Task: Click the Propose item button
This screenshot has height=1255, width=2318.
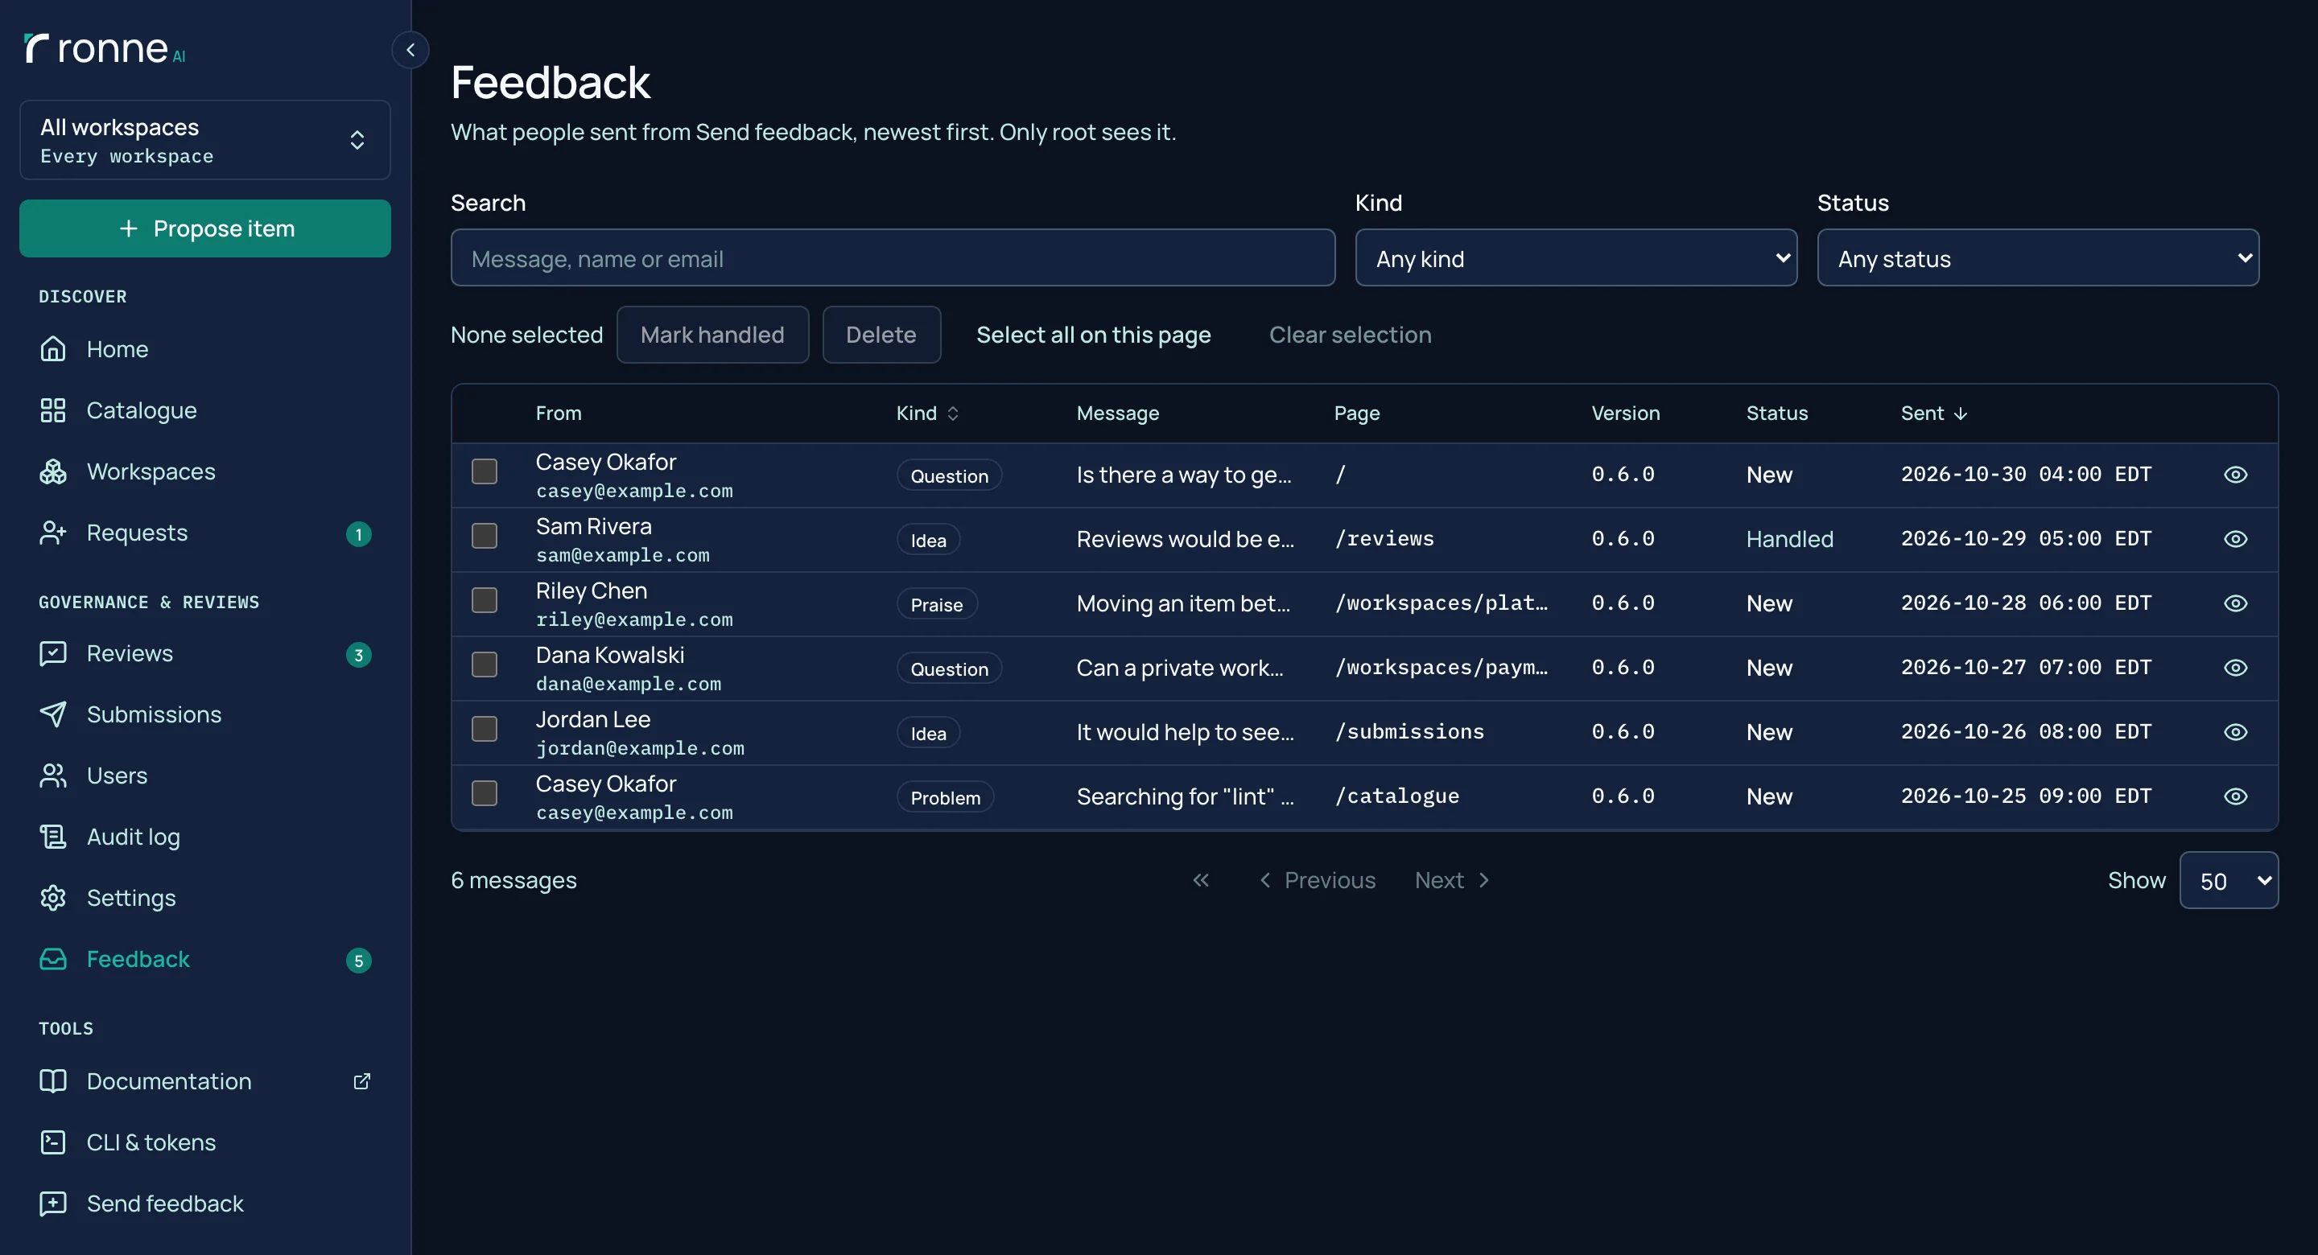Action: (x=205, y=228)
